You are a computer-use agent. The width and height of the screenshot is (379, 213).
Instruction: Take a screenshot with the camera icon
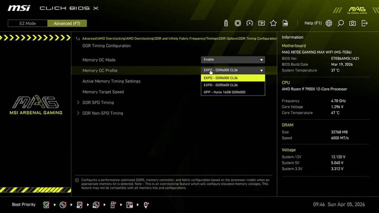(x=352, y=23)
